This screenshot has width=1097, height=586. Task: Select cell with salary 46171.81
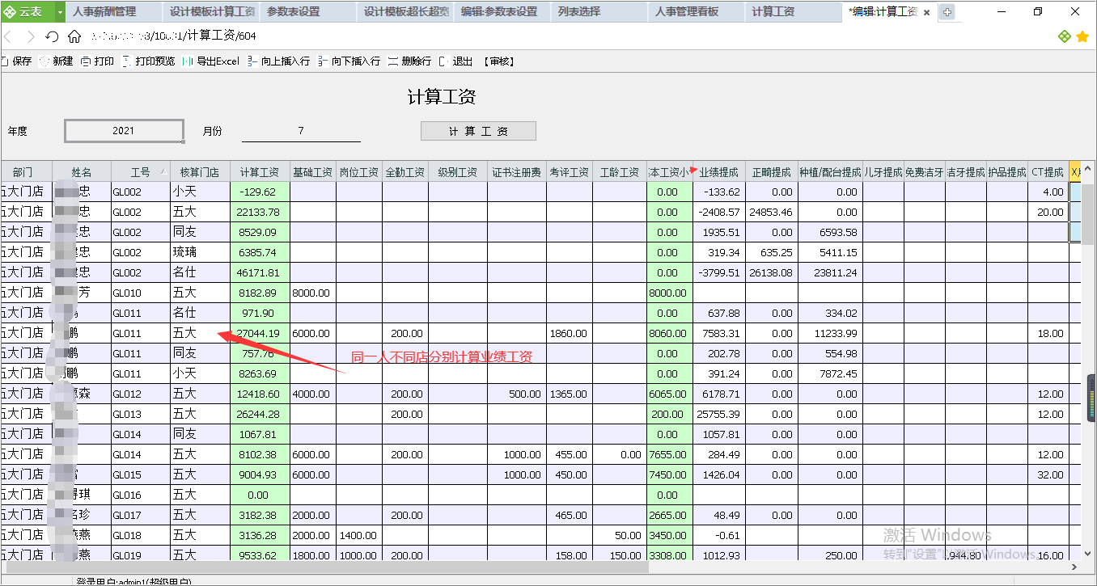point(260,272)
